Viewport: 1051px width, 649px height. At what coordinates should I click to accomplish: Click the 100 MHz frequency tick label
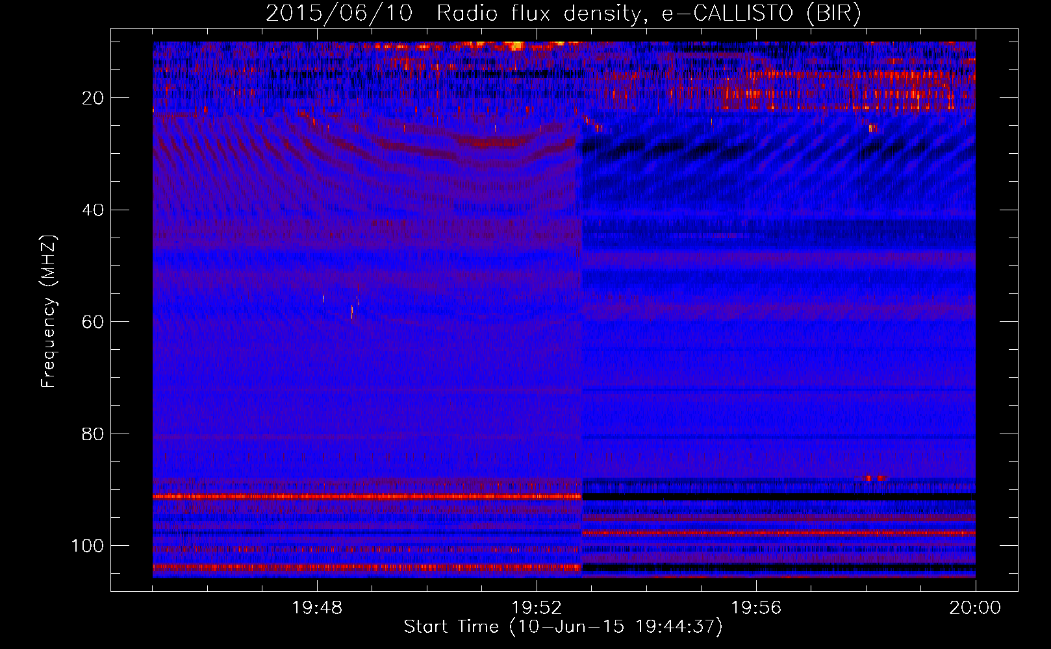[x=88, y=546]
